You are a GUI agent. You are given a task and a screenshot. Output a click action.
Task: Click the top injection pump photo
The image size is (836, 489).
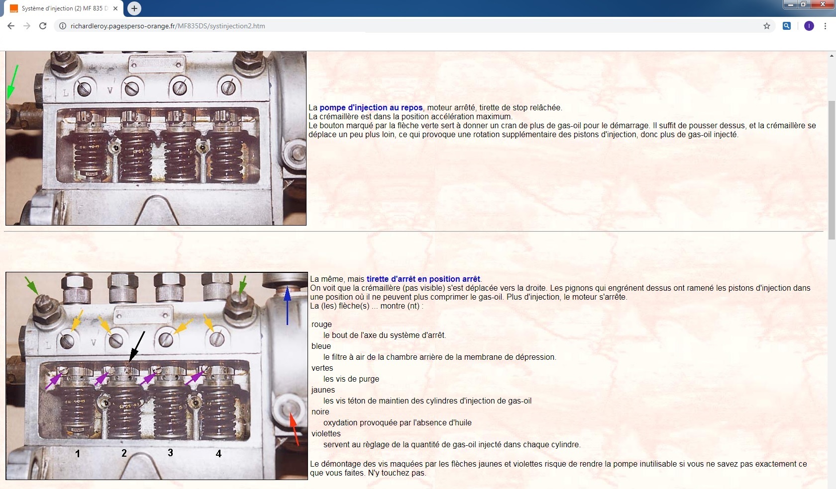pyautogui.click(x=156, y=138)
